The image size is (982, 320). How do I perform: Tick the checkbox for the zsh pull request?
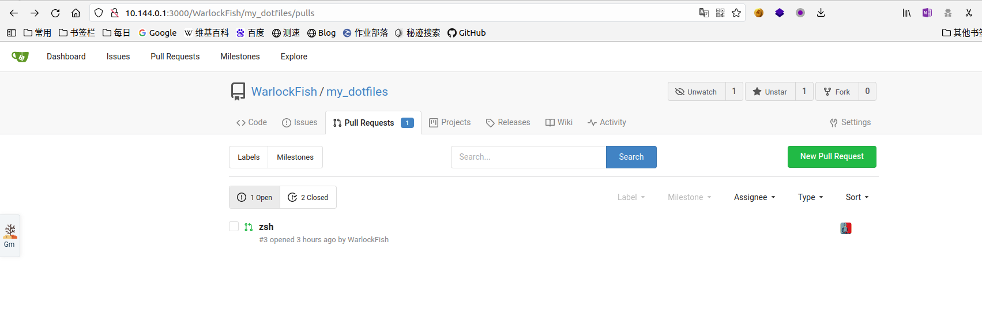coord(234,227)
